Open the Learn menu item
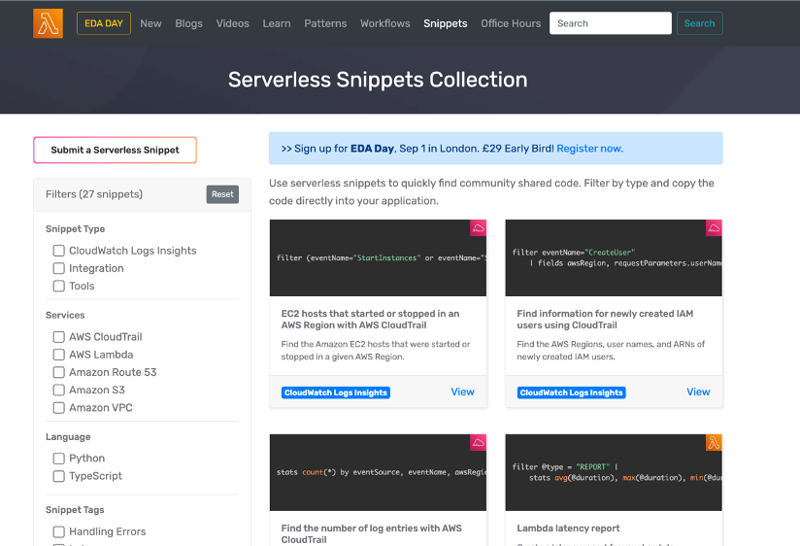Screen dimensions: 800x546 pyautogui.click(x=277, y=23)
